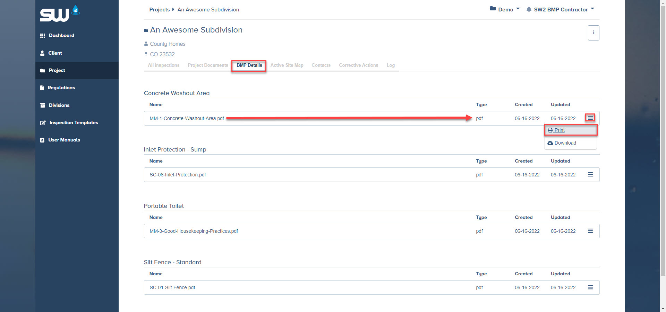Open the Corrective Actions tab
The width and height of the screenshot is (666, 312).
[x=358, y=65]
